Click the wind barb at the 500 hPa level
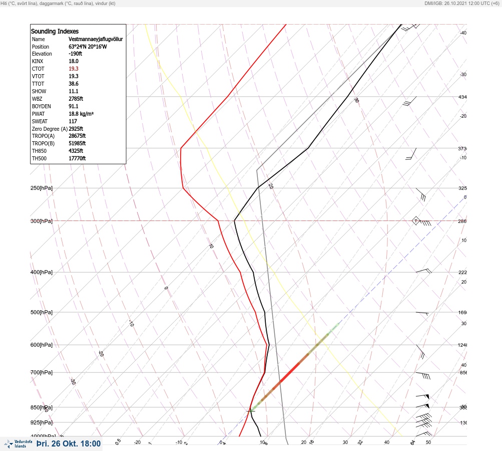Viewport: 502px width, 451px height. pyautogui.click(x=422, y=313)
